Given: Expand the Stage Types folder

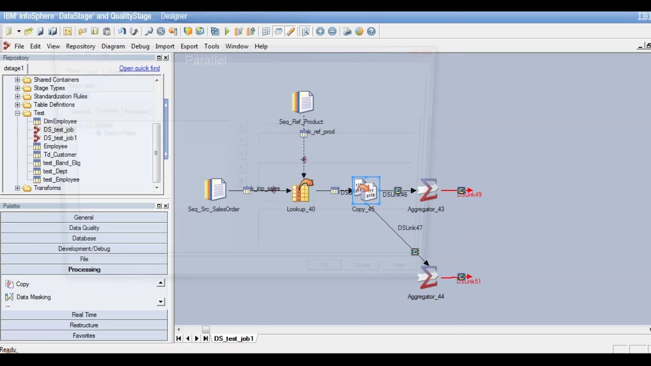Looking at the screenshot, I should (x=17, y=88).
